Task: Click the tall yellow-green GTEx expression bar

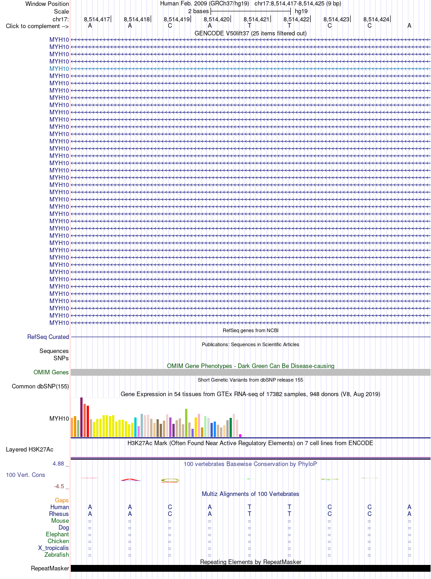Action: [186, 423]
